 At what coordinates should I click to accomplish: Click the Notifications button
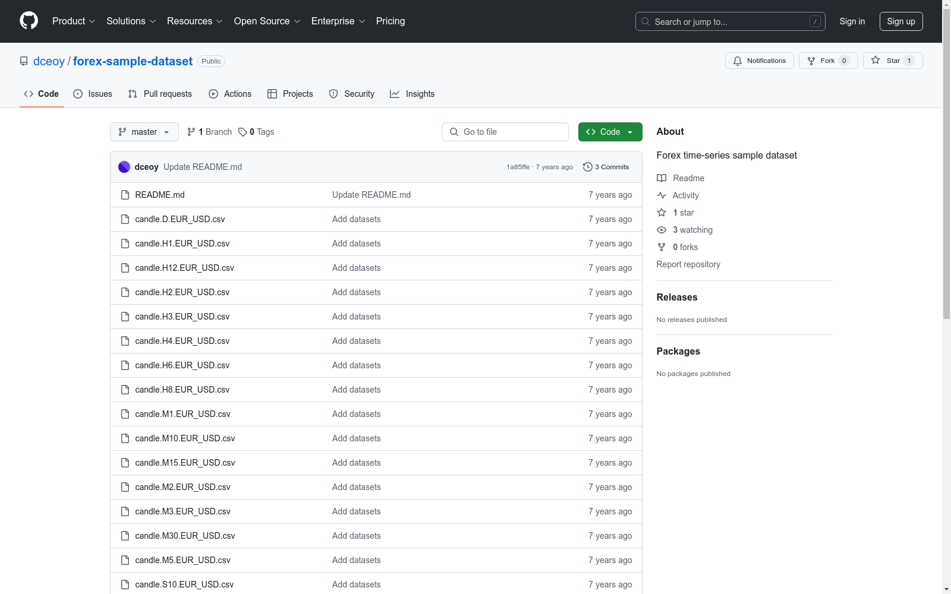tap(760, 61)
